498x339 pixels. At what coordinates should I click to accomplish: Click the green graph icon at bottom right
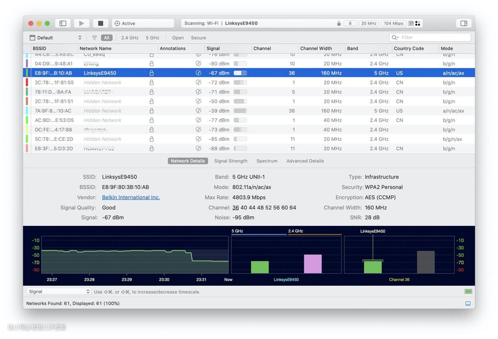468,292
